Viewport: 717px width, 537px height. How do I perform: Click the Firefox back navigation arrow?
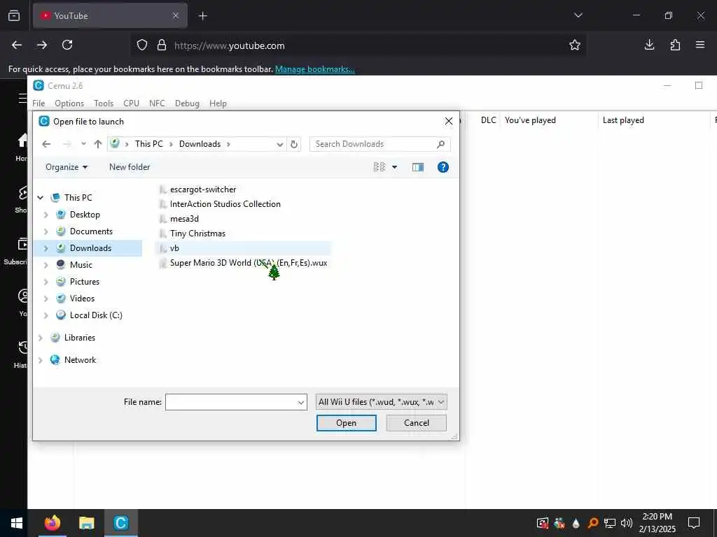point(17,45)
